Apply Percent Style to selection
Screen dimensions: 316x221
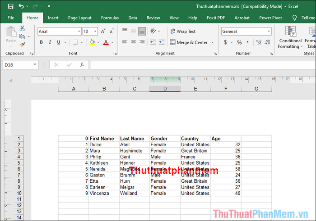[x=239, y=42]
